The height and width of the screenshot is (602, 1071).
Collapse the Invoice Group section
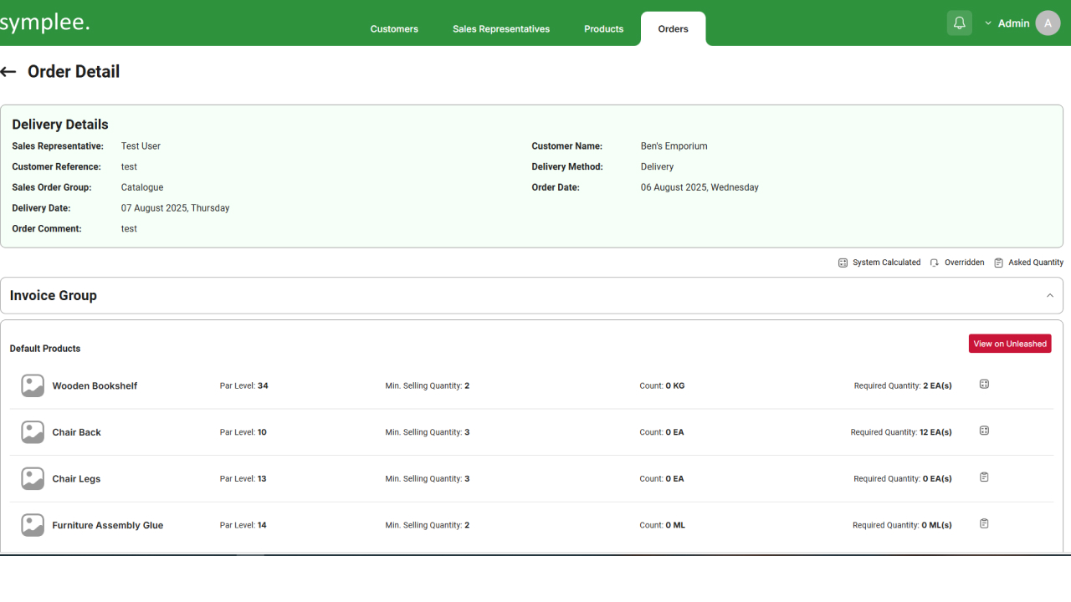click(x=1049, y=296)
